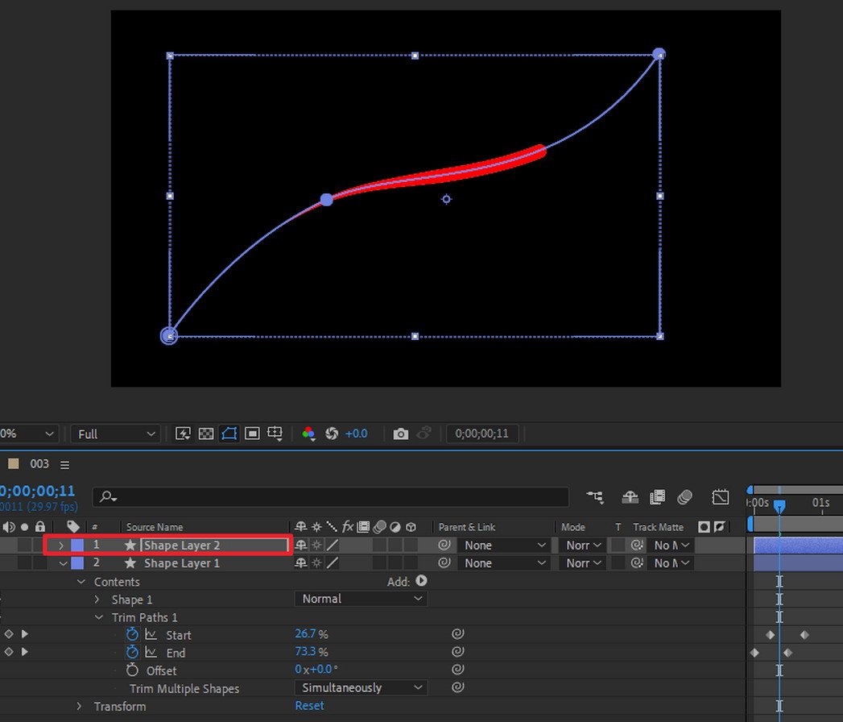Screen dimensions: 843x722
Task: Click the Show Channel color icon
Action: click(308, 434)
